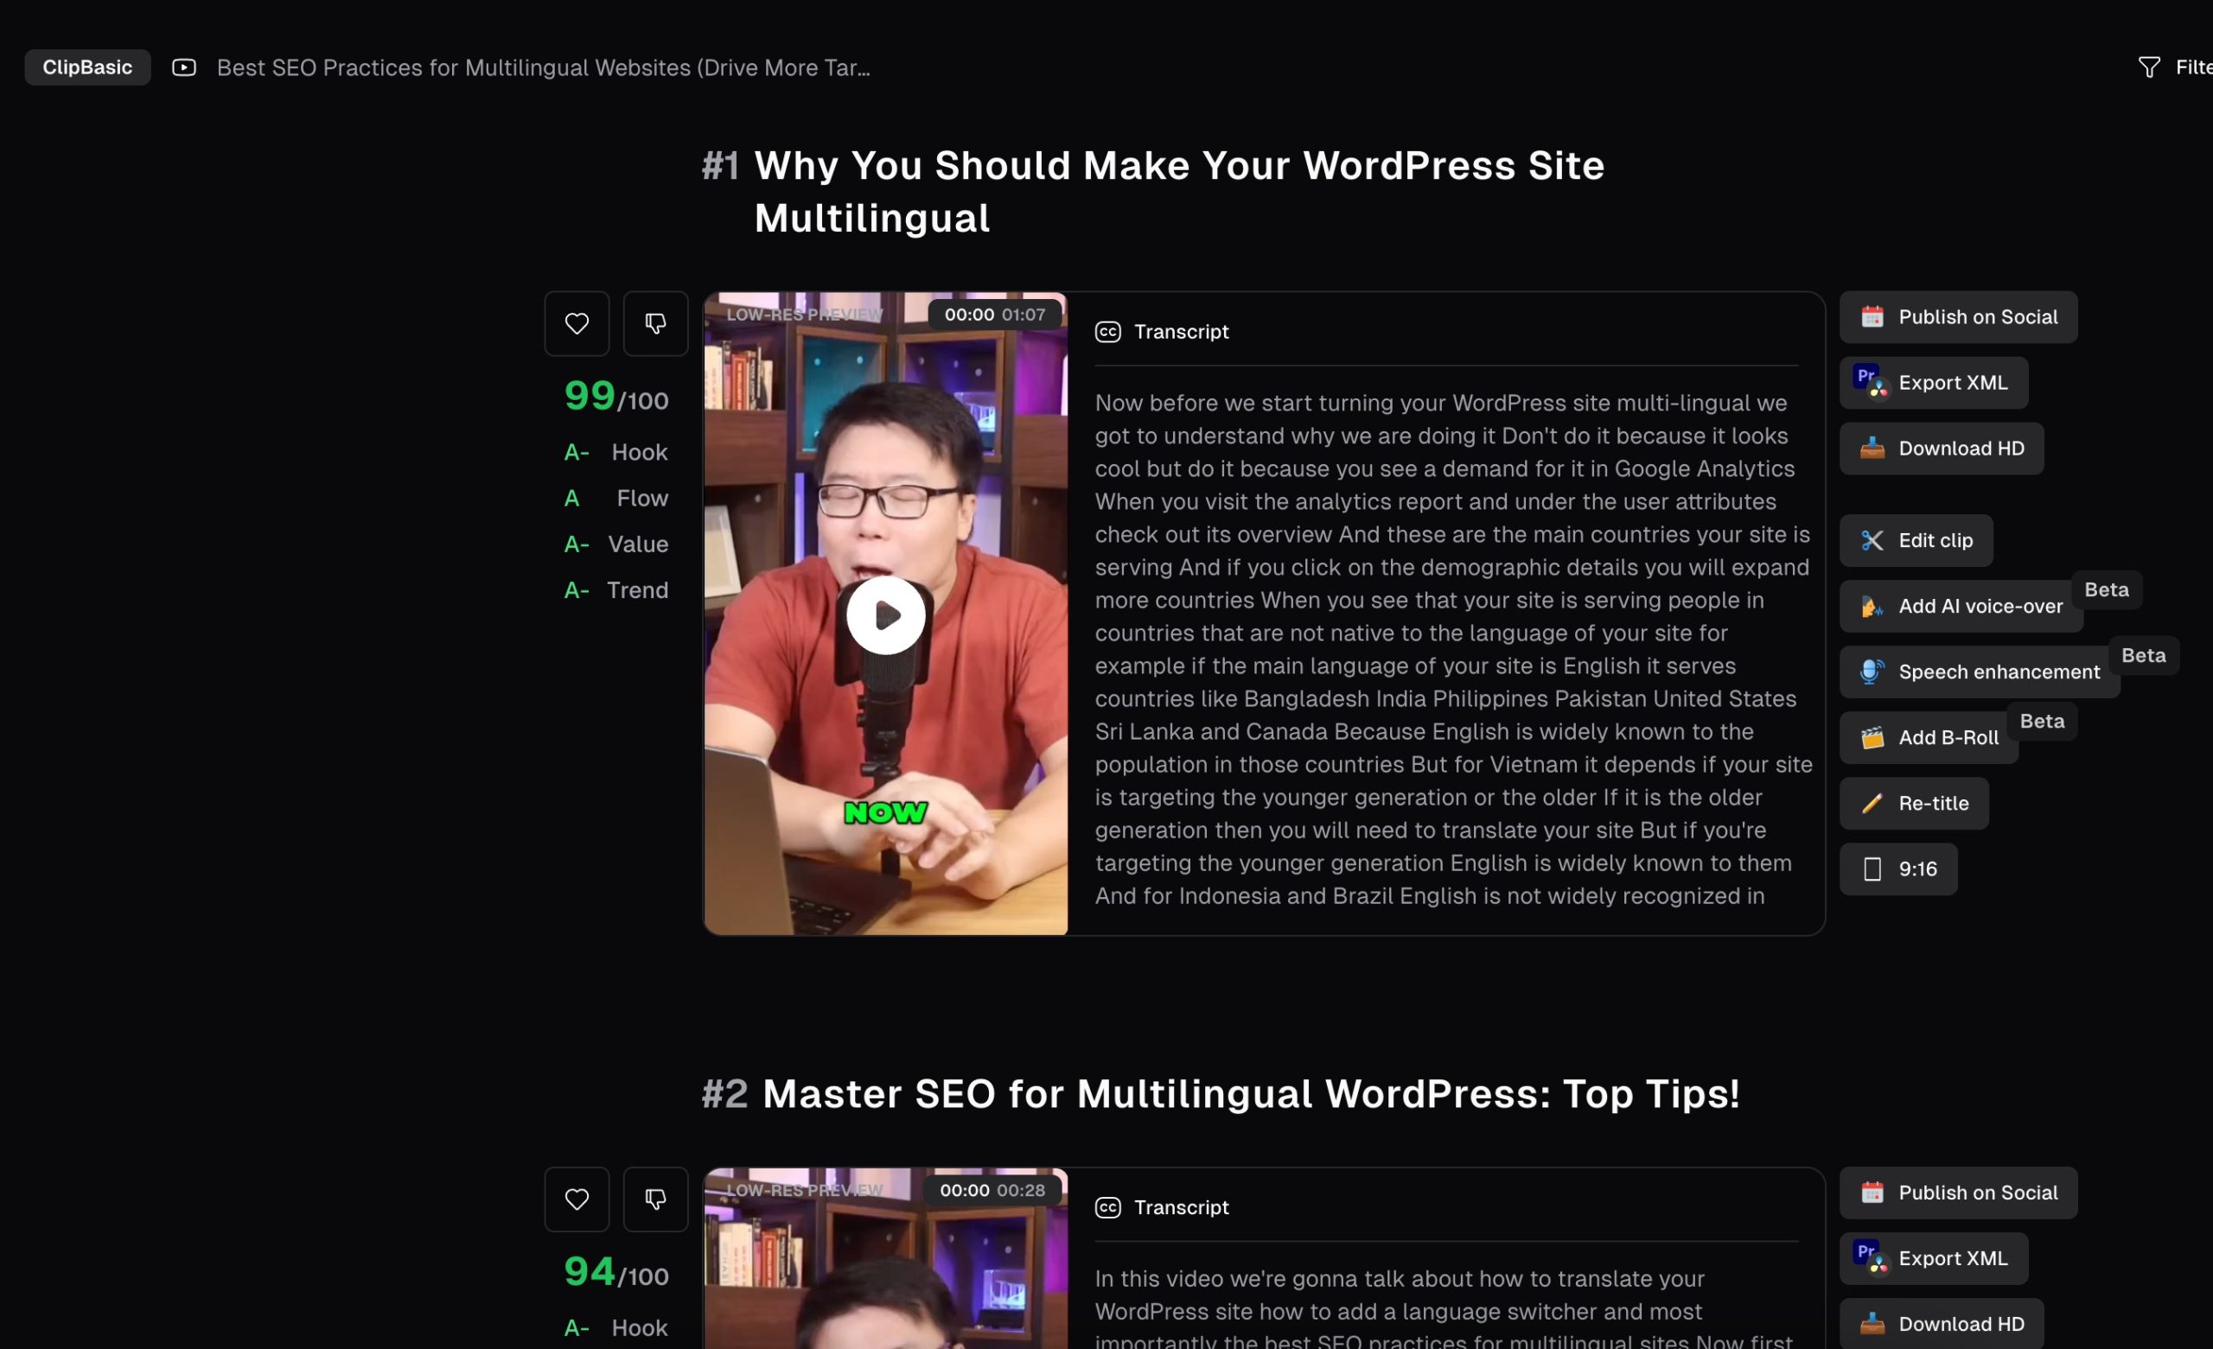Export XML for clip #2

(1934, 1258)
